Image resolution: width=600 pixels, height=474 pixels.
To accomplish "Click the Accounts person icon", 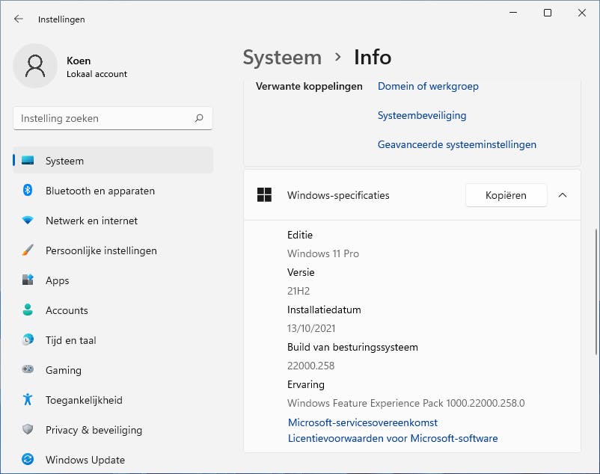I will (x=28, y=310).
